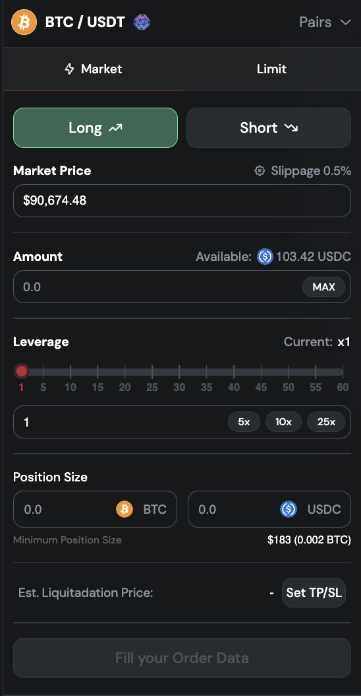Click the MAX amount button
The width and height of the screenshot is (361, 696).
(324, 287)
